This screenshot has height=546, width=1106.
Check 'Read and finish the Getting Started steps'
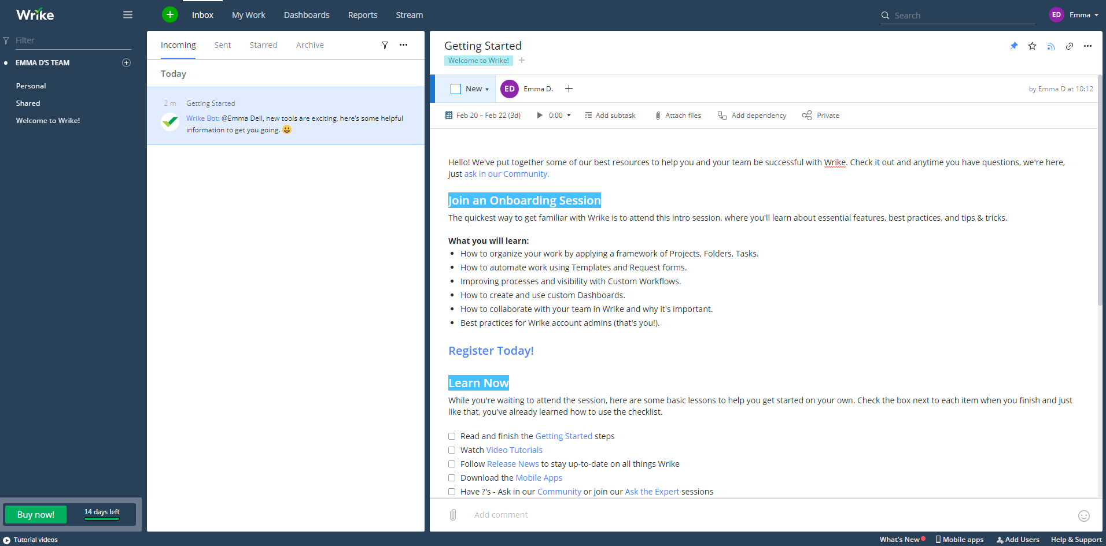(452, 436)
